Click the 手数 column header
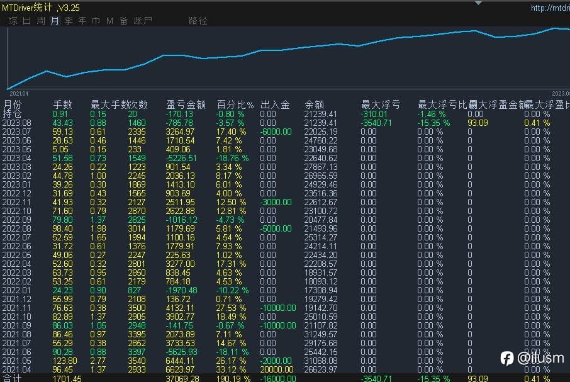This screenshot has height=382, width=570. coord(62,104)
